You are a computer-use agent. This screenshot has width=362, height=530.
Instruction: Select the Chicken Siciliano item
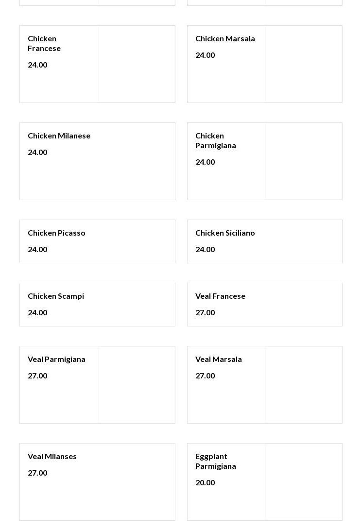(225, 233)
